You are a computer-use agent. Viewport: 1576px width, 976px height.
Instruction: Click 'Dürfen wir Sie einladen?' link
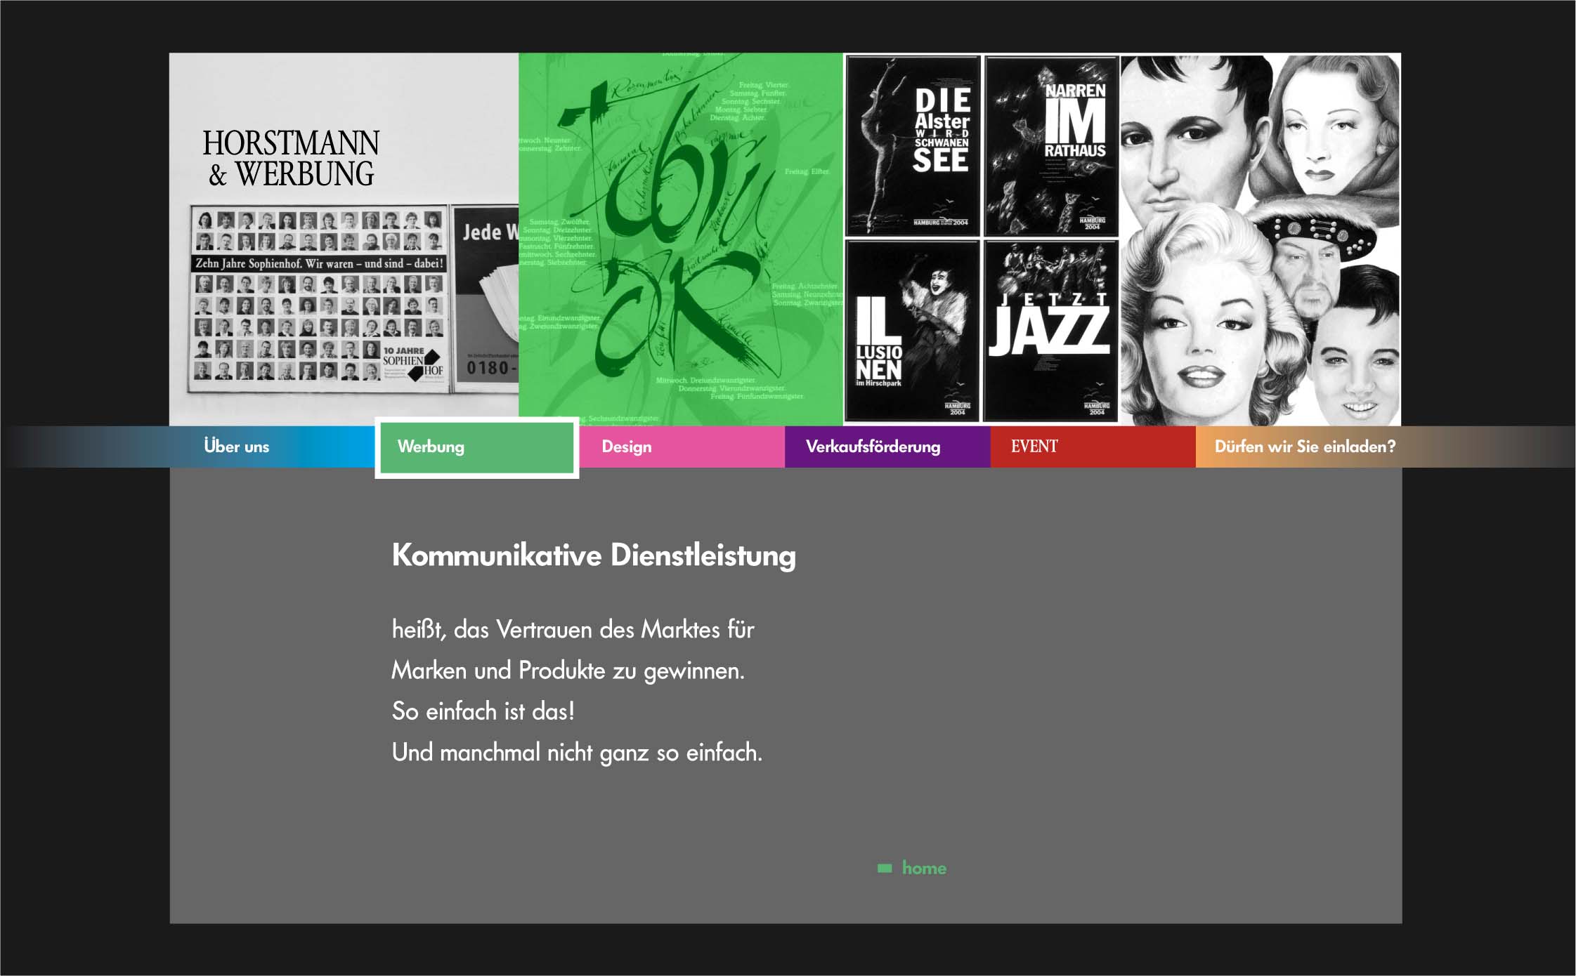[x=1305, y=447]
